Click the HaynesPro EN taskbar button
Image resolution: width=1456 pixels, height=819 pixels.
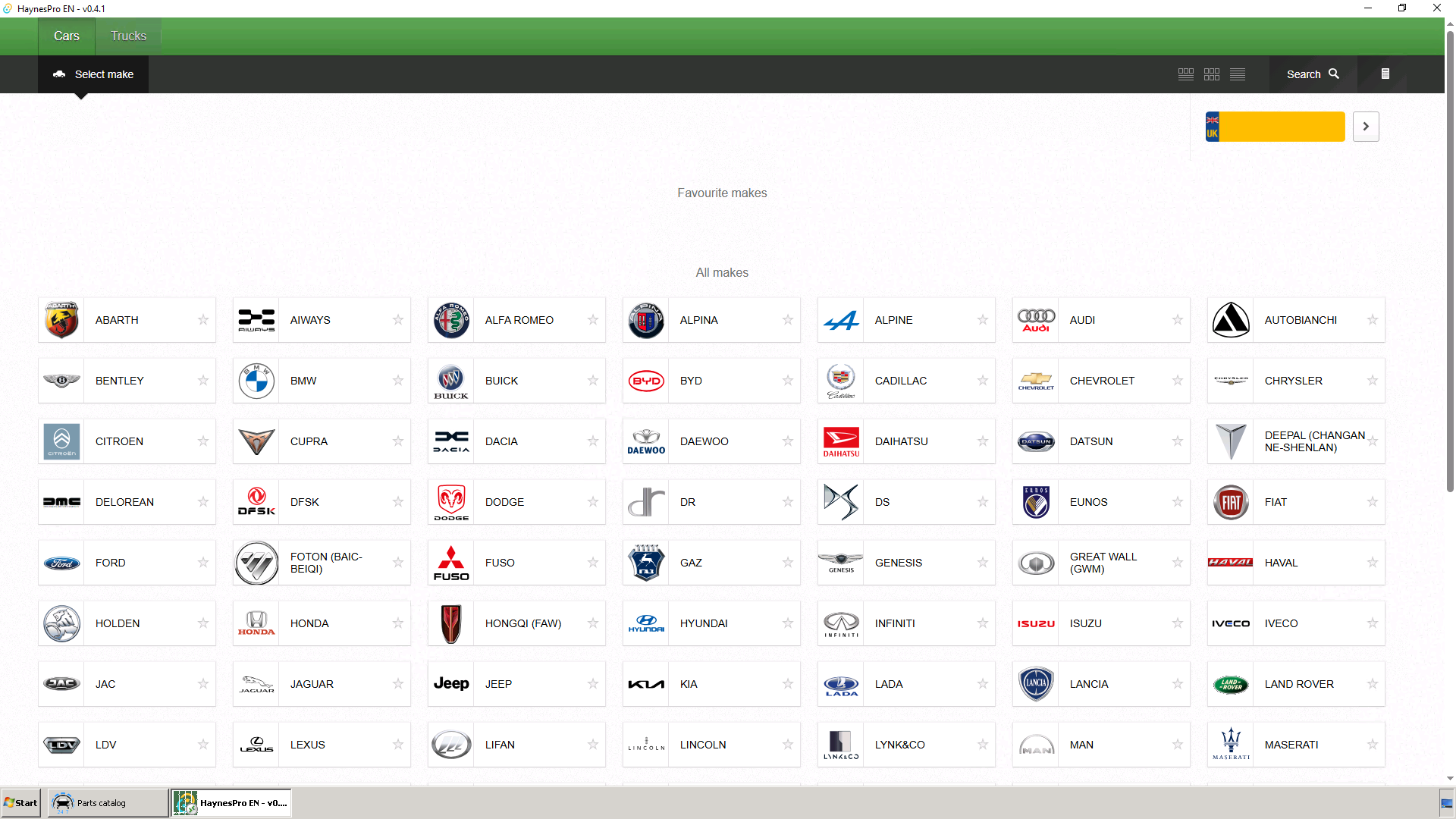231,803
